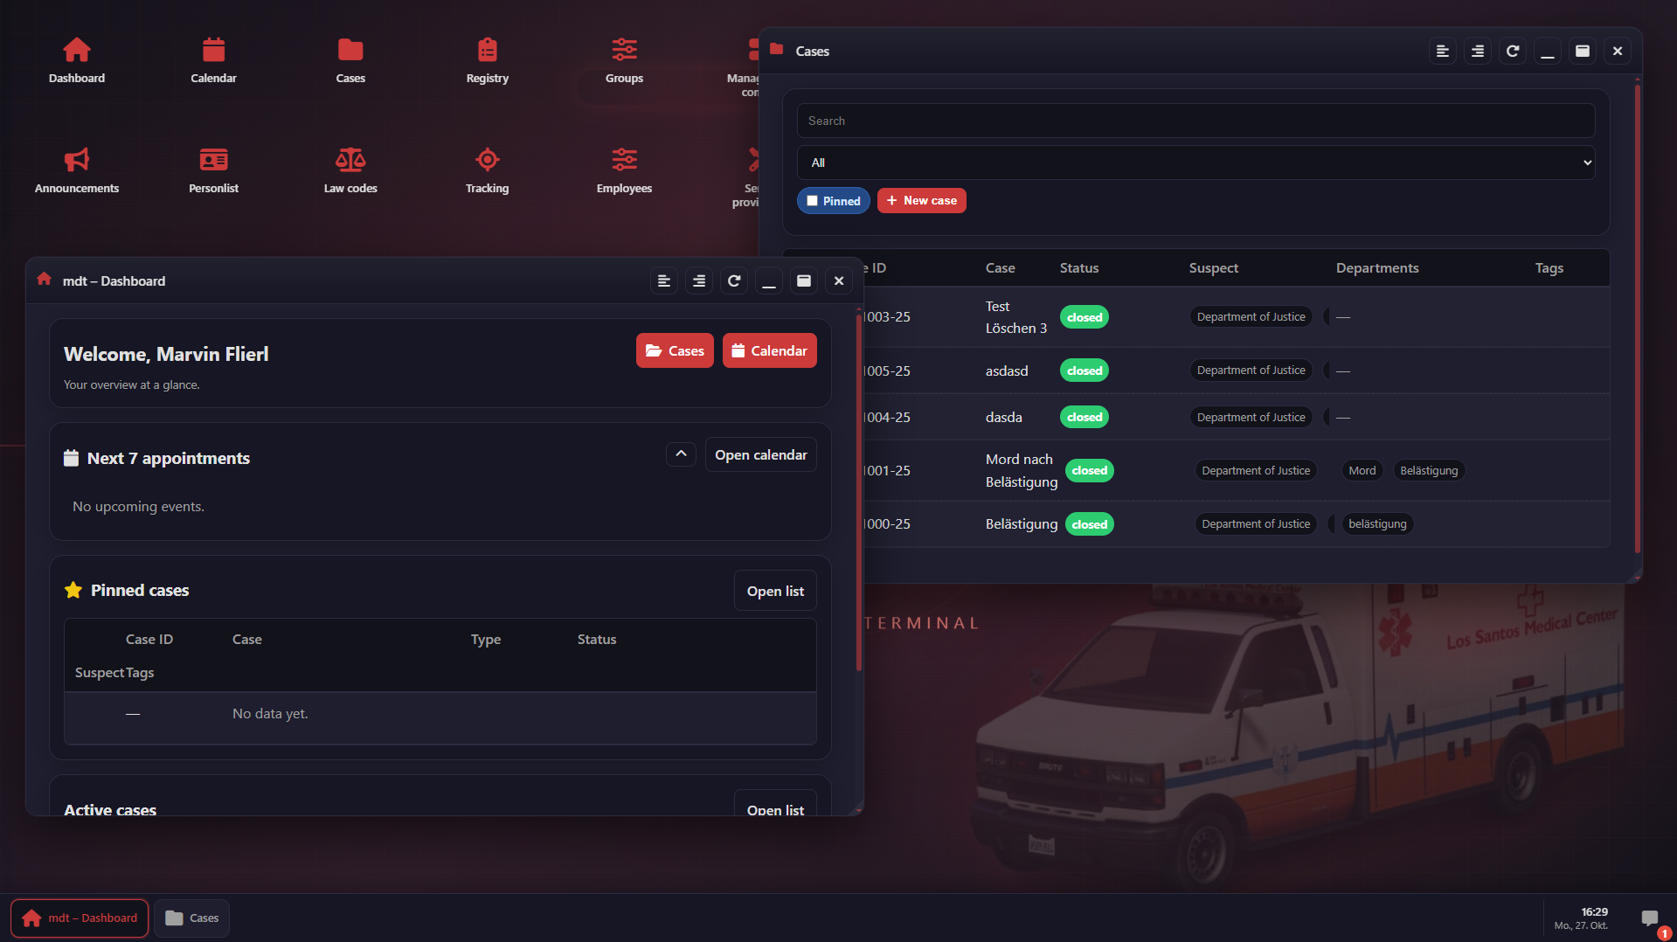Toggle the Pinned filter checkbox
1677x942 pixels.
pyautogui.click(x=813, y=201)
